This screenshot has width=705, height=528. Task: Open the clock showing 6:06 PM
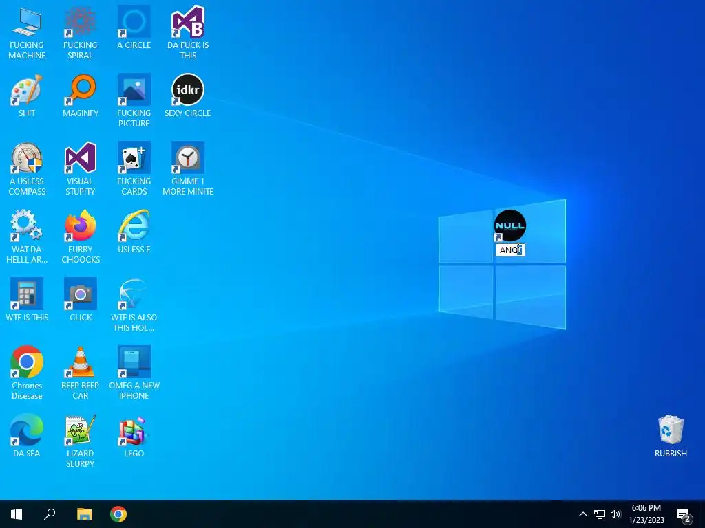(x=646, y=514)
